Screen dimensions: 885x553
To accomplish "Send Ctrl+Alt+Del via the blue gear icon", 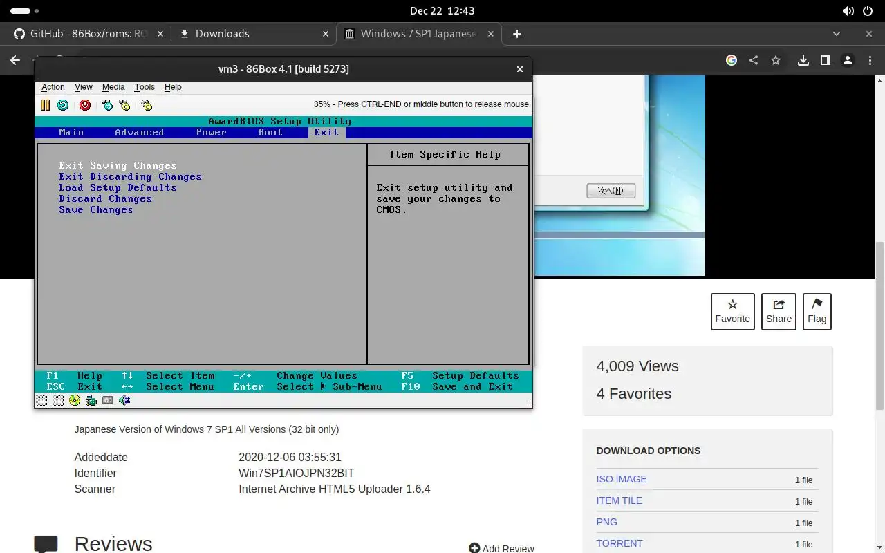I will point(107,105).
